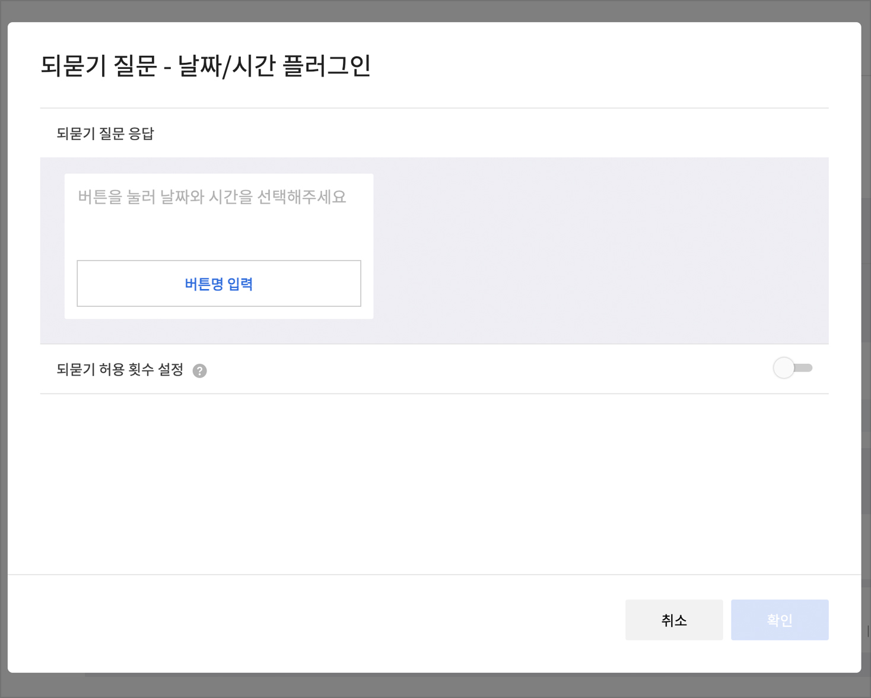Click the gray preview strip left of the message card

52,249
